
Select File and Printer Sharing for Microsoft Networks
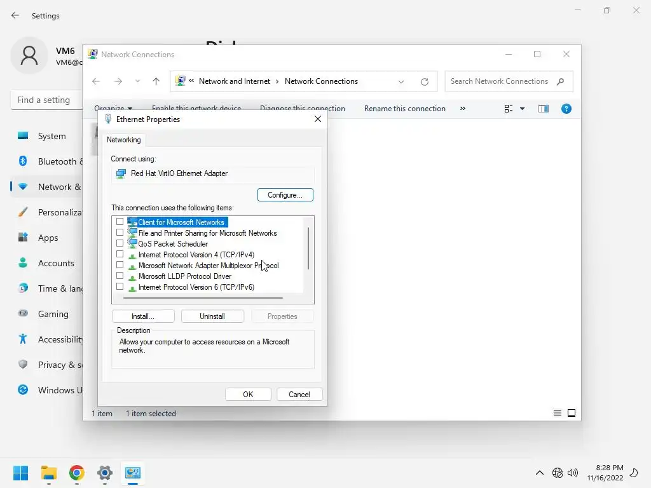point(208,233)
